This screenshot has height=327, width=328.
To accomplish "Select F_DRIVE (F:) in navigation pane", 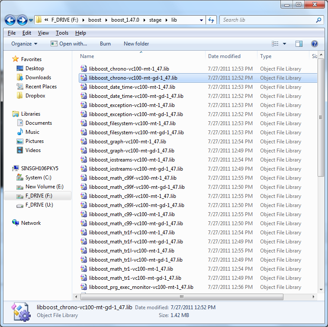I will point(38,196).
